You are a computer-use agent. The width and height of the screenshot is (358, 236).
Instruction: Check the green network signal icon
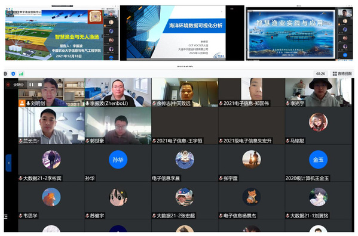click(22, 74)
